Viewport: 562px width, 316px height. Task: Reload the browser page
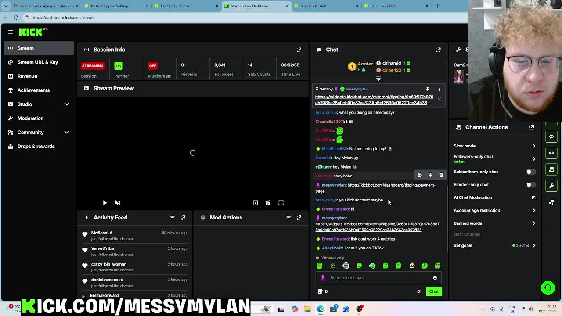(x=16, y=18)
